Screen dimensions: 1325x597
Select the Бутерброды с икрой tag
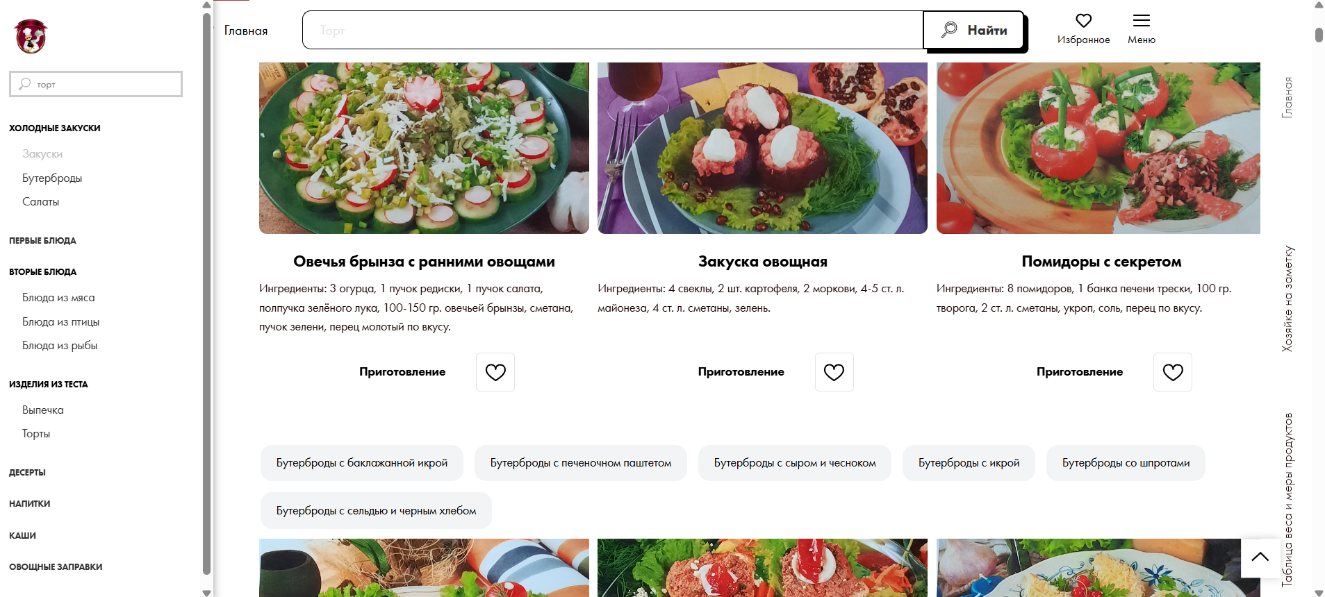(969, 463)
